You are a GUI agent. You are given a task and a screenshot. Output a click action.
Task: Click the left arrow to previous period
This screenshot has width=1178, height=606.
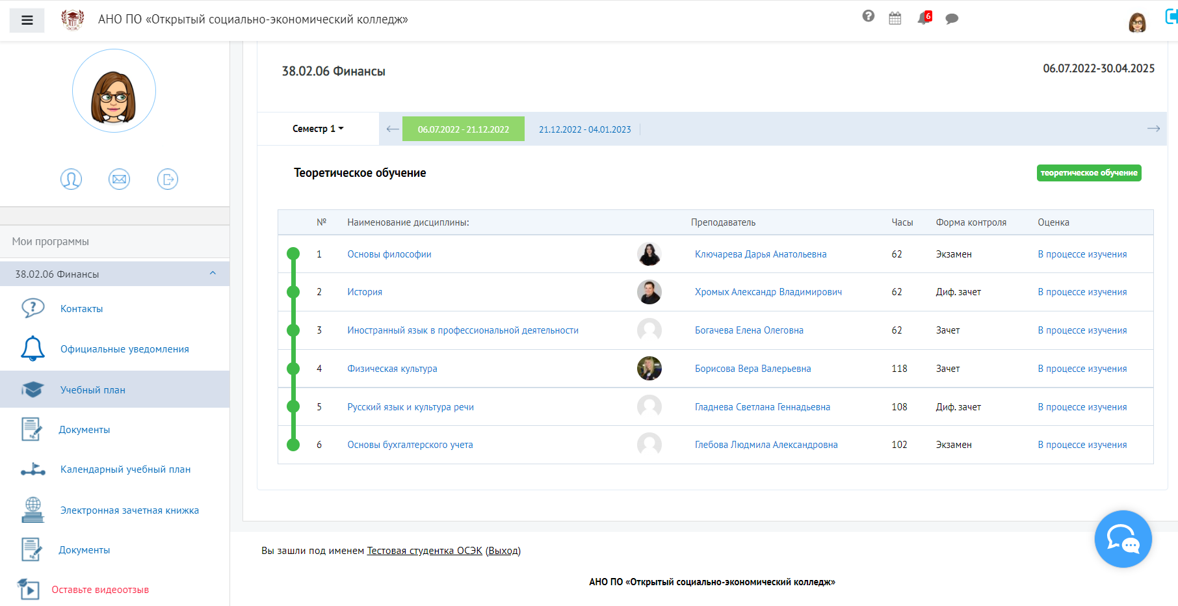(x=392, y=129)
